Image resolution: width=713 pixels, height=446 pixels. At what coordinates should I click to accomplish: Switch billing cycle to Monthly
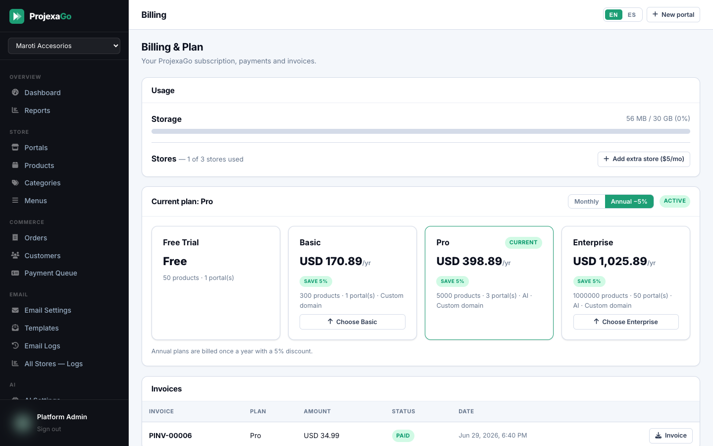(586, 201)
